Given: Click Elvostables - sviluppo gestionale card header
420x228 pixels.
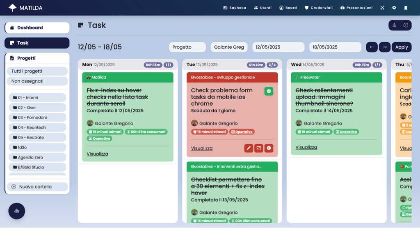Looking at the screenshot, I should (232, 77).
